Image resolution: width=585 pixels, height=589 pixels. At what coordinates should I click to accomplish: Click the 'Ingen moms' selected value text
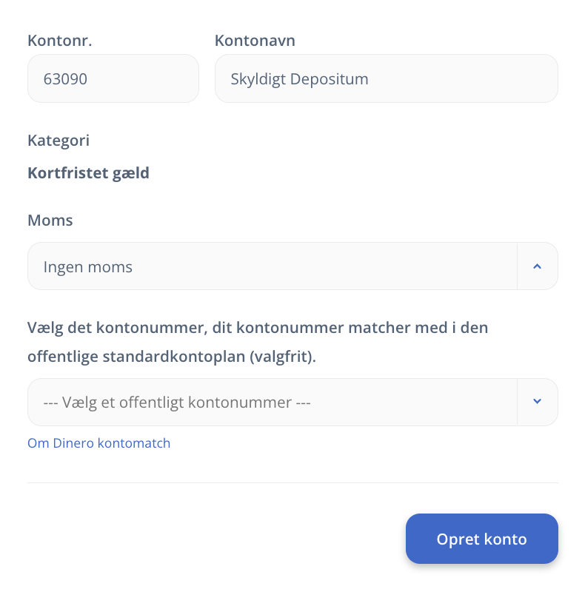coord(88,266)
